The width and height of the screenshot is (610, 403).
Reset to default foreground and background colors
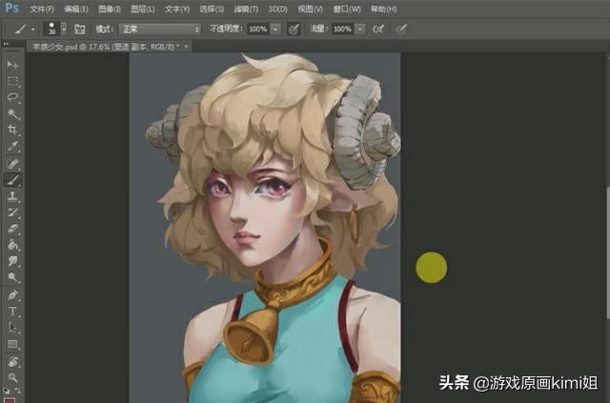[7, 391]
